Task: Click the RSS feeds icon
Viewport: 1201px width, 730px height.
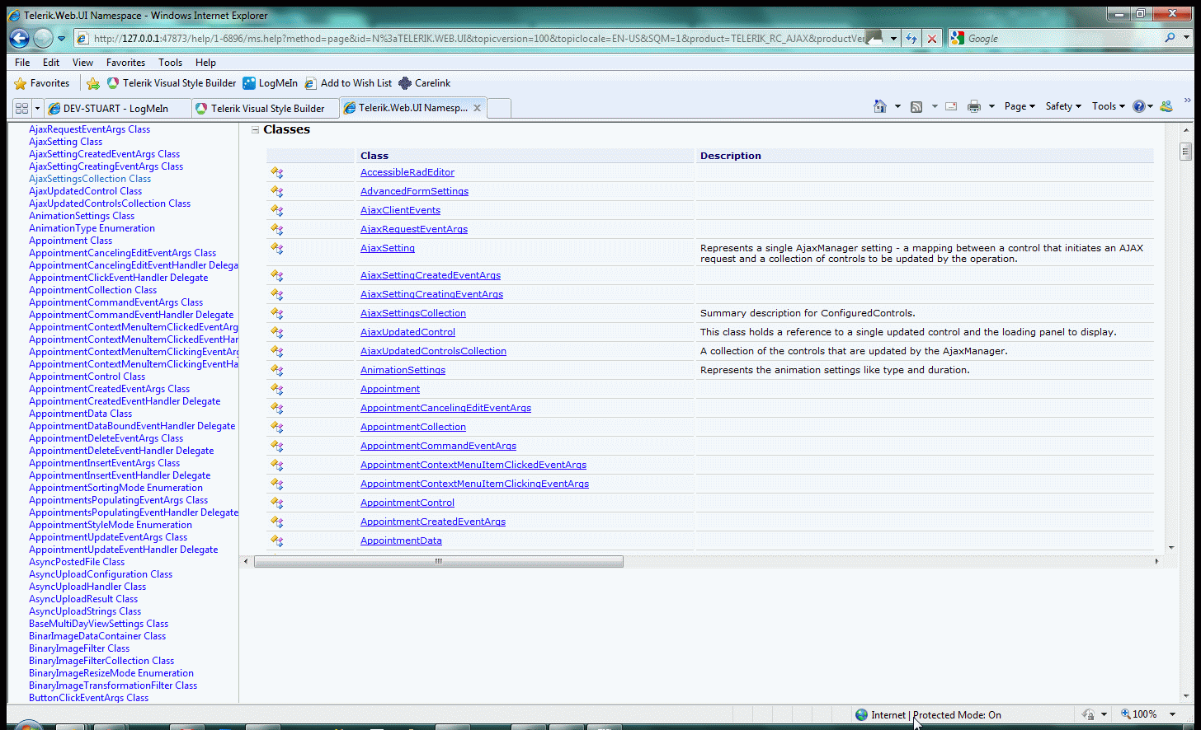Action: pyautogui.click(x=916, y=106)
